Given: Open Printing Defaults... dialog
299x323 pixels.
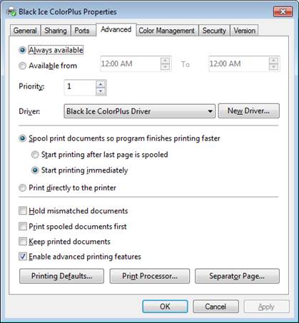Looking at the screenshot, I should (x=61, y=276).
